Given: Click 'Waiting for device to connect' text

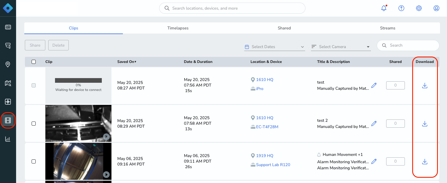Looking at the screenshot, I should [78, 90].
